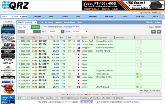This screenshot has height=104, width=165.
Task: Click the confirmed star for KH6M
Action: point(137,77)
